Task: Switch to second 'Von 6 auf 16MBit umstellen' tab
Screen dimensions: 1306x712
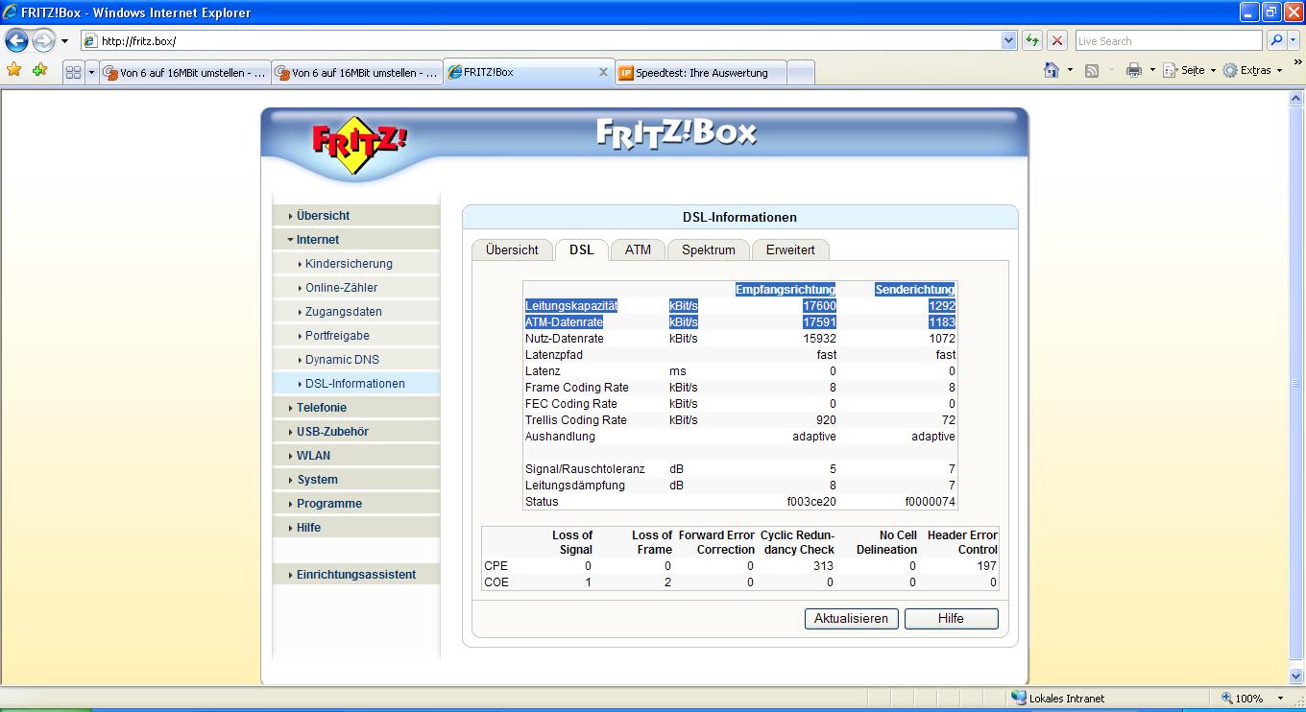Action: point(357,72)
